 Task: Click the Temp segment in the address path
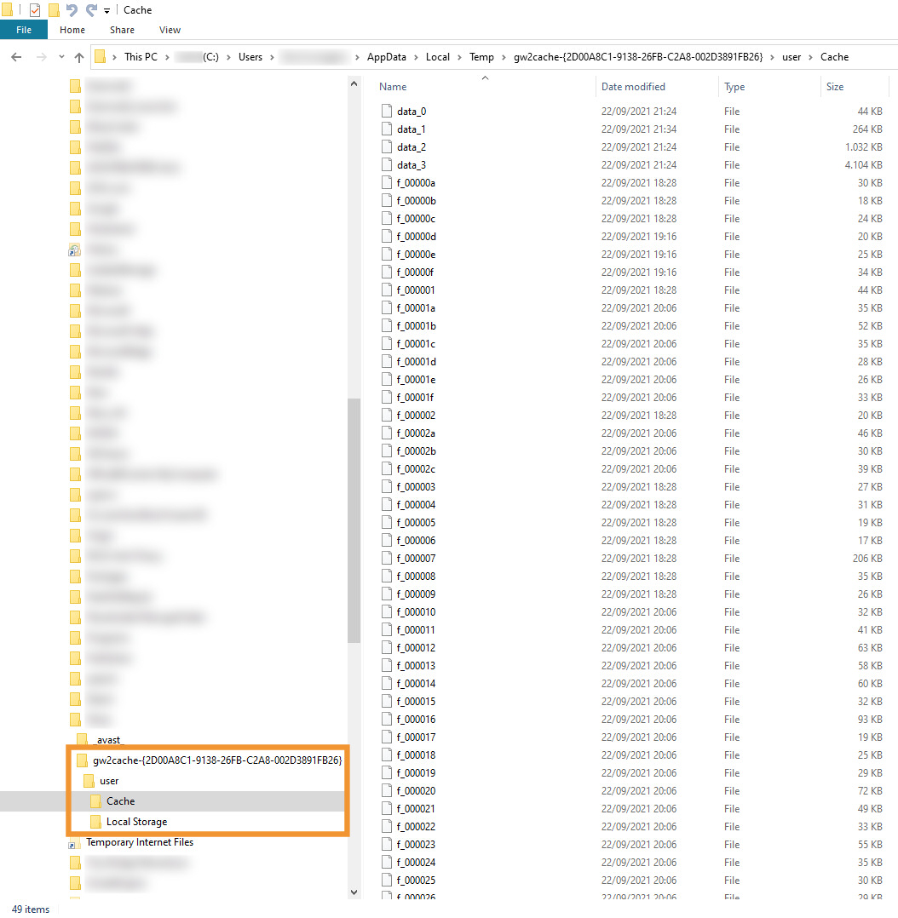pyautogui.click(x=481, y=57)
